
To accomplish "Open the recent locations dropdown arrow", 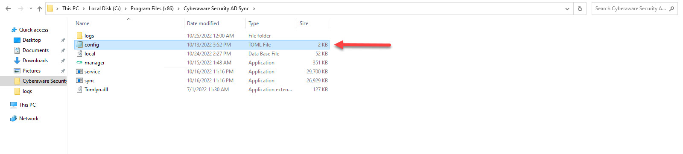I will pyautogui.click(x=31, y=9).
